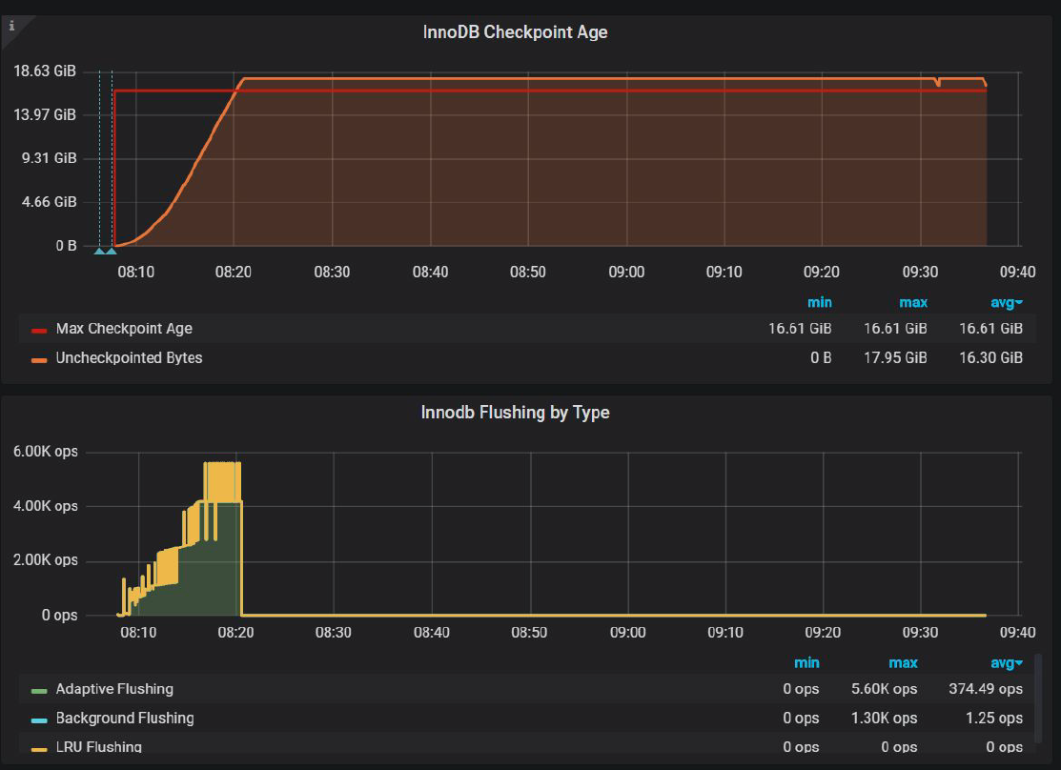This screenshot has width=1061, height=770.
Task: Sort Flushing by Type legend by max
Action: [903, 663]
